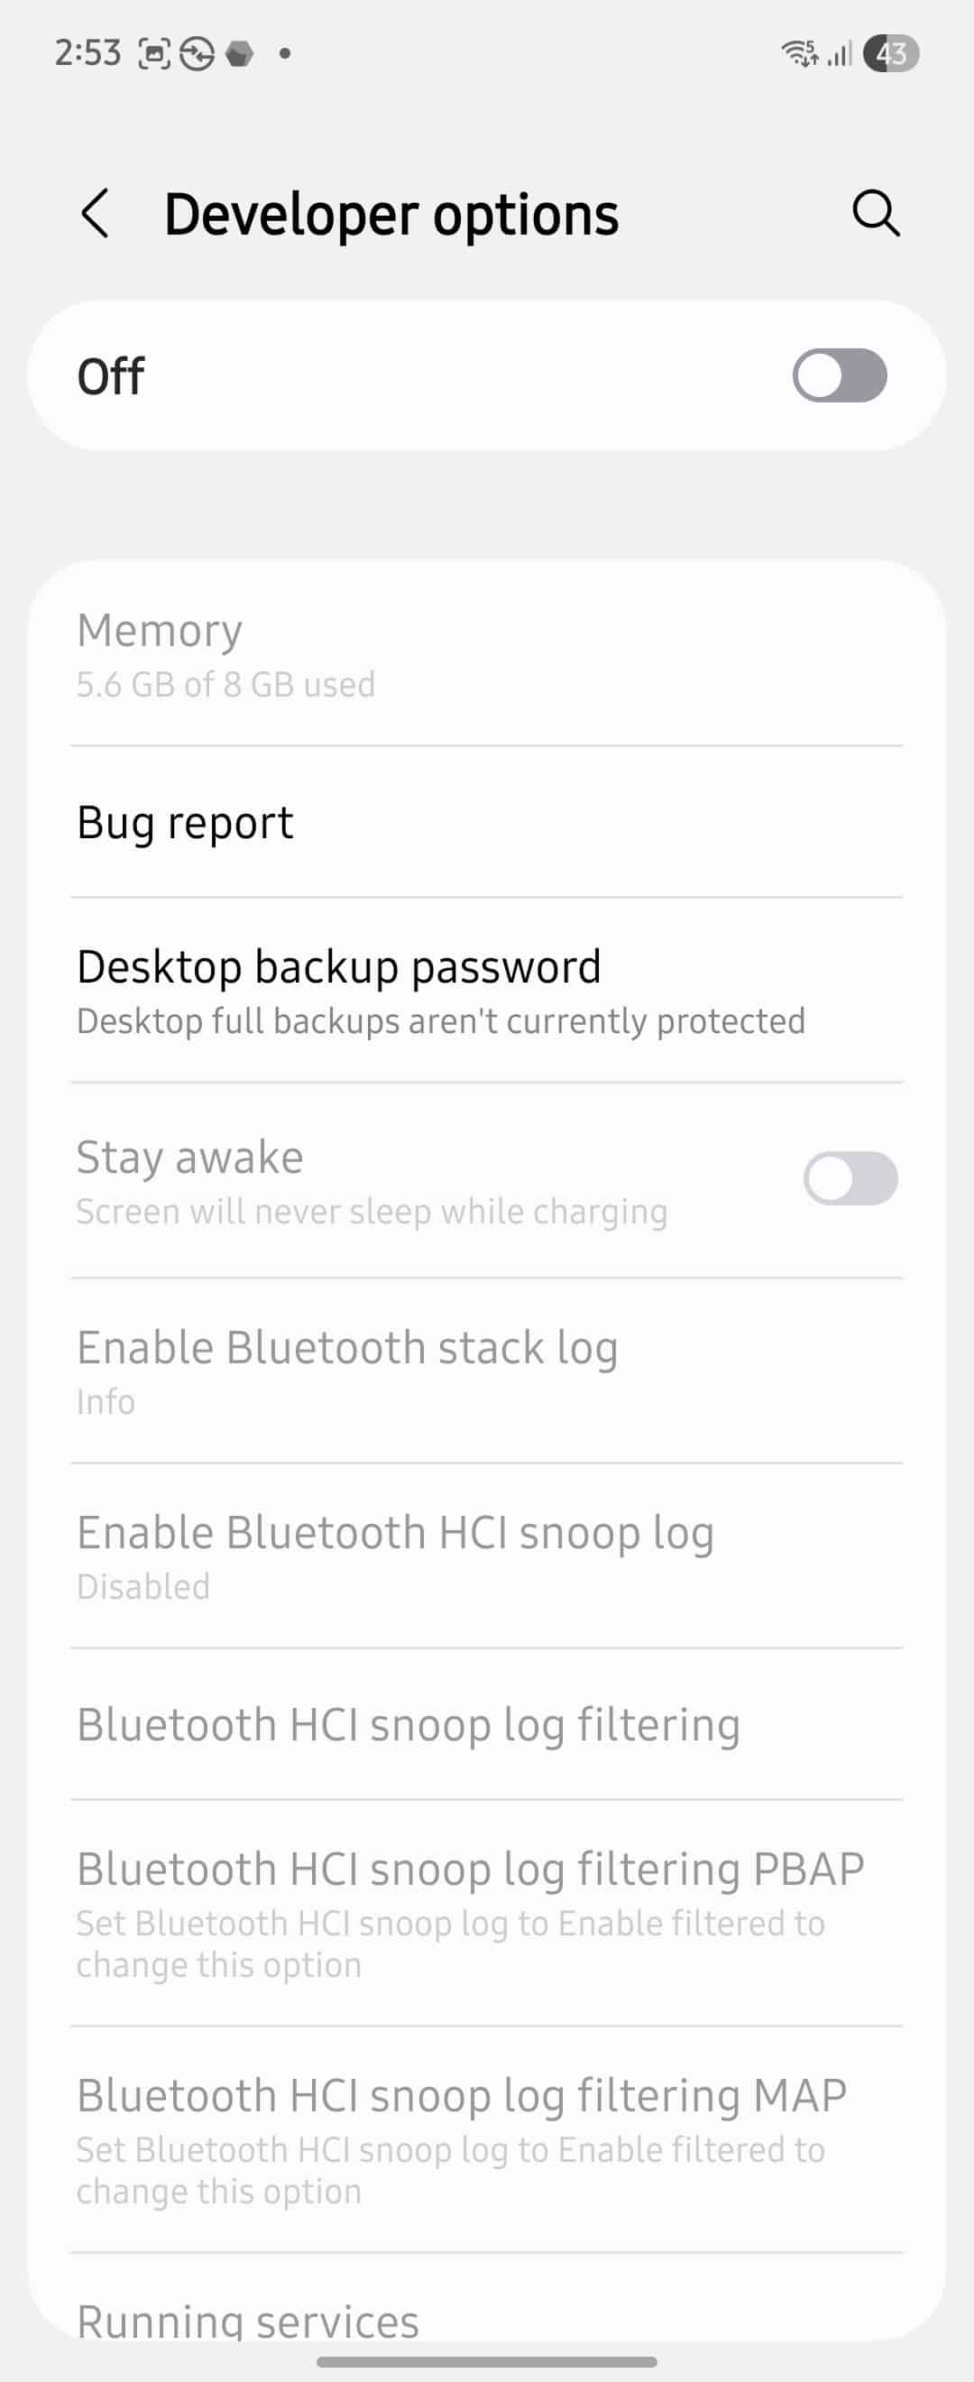Tap the back arrow icon

[96, 214]
